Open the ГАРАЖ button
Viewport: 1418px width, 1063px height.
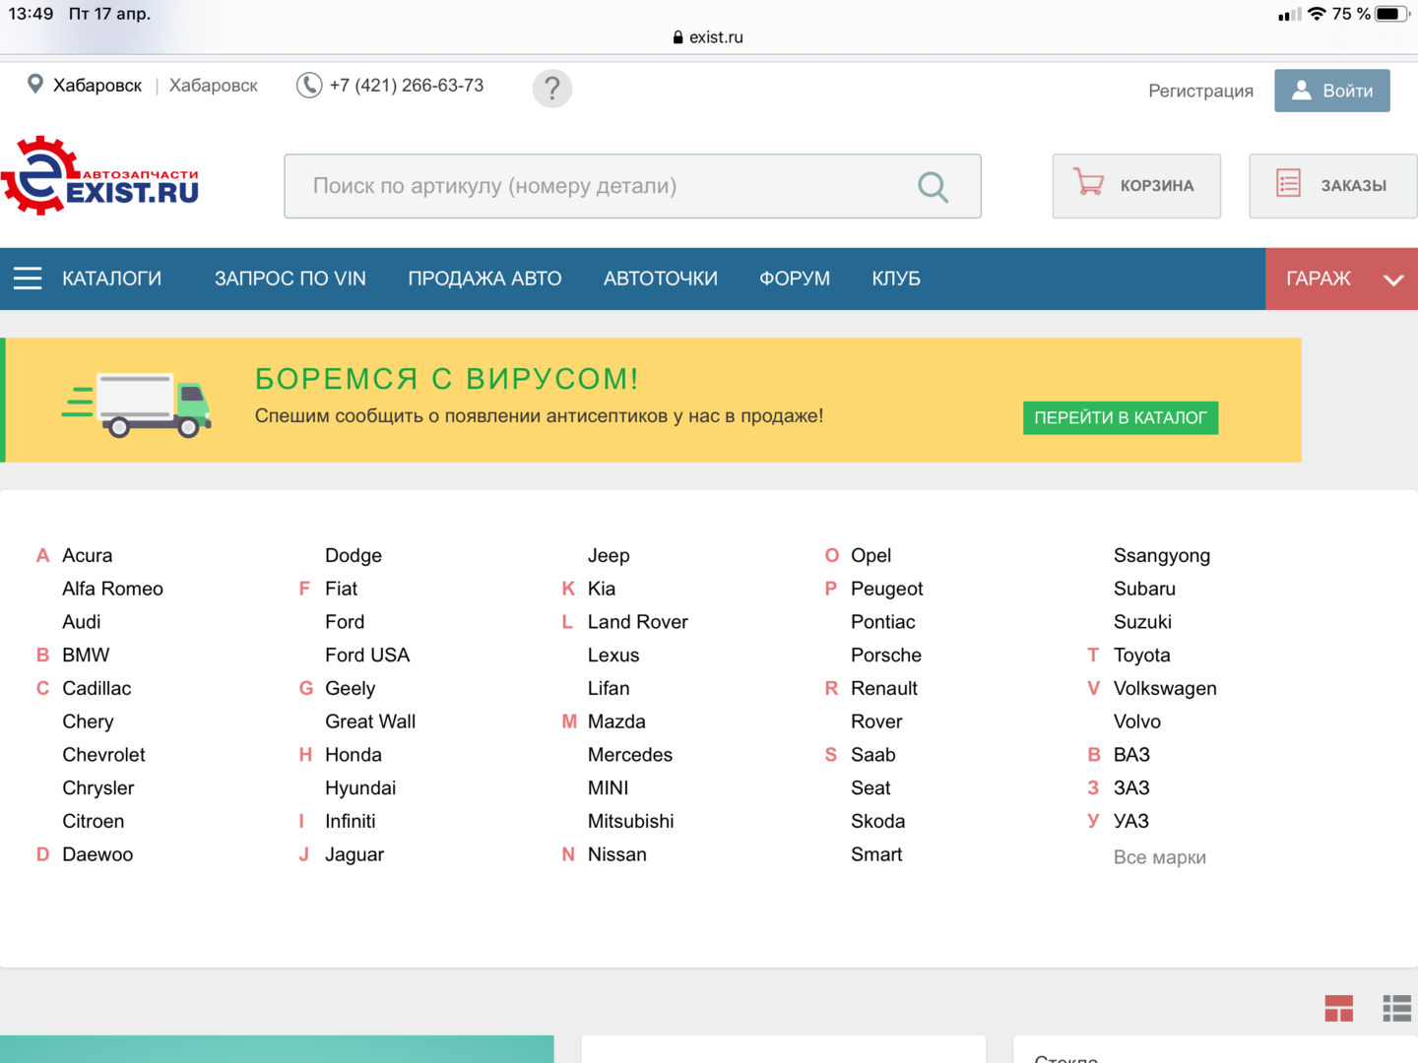pyautogui.click(x=1341, y=279)
